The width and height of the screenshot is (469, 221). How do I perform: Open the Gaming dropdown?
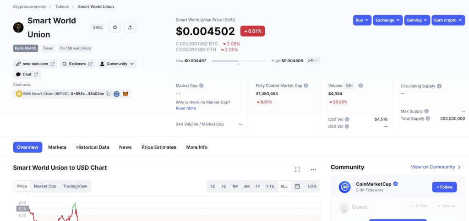pos(417,20)
